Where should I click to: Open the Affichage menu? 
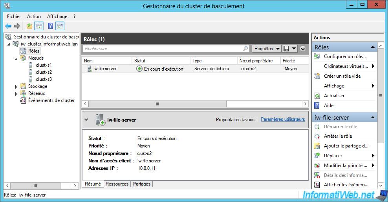tap(57, 16)
